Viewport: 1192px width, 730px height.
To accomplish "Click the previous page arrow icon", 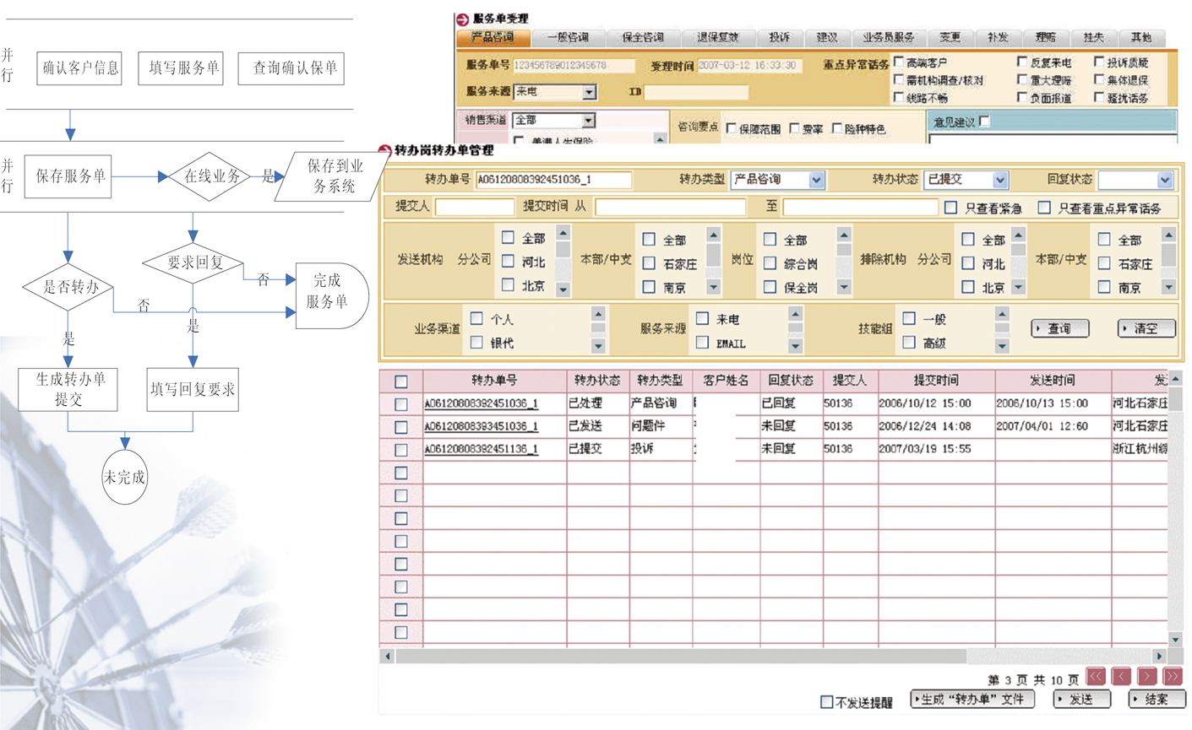I will (x=1121, y=676).
